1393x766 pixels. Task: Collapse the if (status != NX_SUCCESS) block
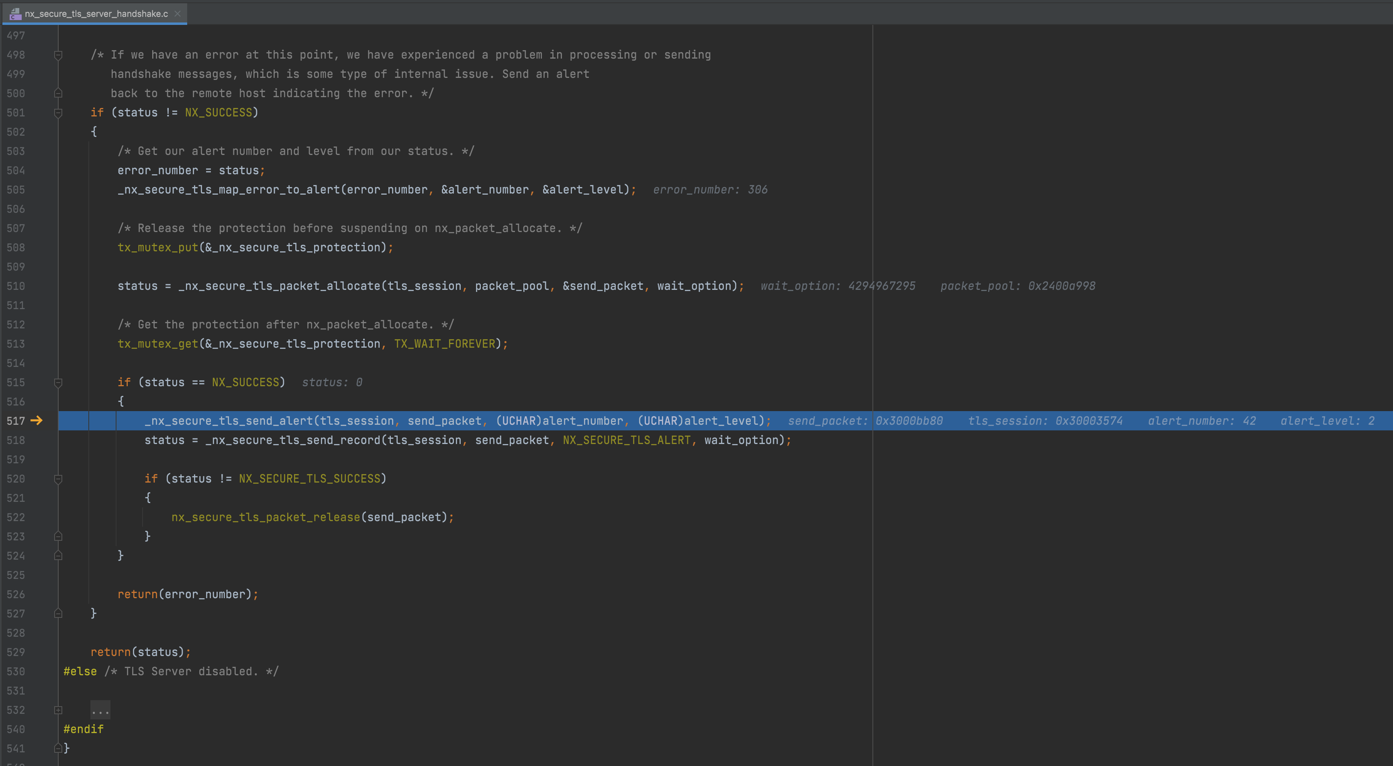pyautogui.click(x=58, y=112)
